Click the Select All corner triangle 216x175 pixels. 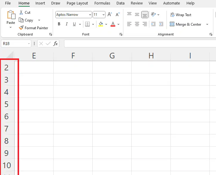(x=10, y=55)
